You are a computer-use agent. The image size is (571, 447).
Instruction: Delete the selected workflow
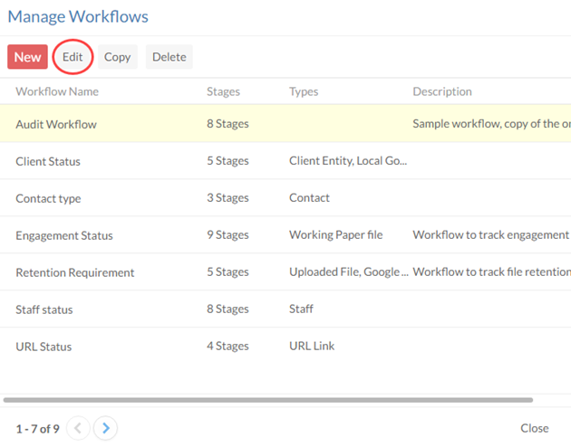coord(169,57)
